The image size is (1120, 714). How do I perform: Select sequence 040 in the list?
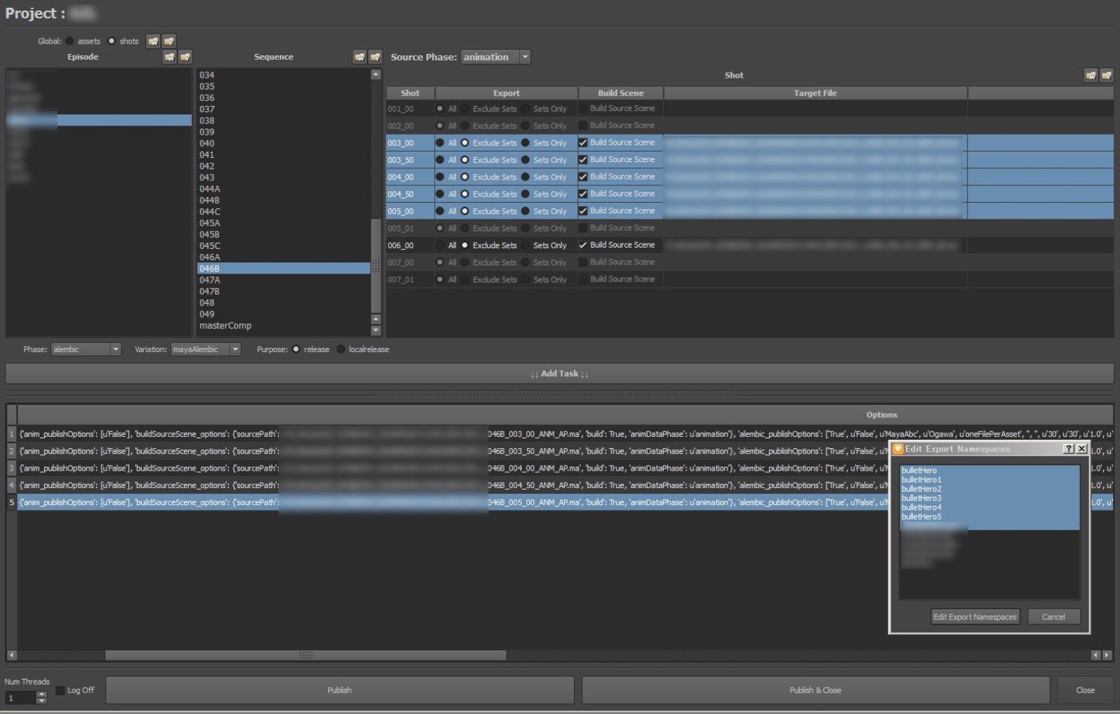click(284, 143)
